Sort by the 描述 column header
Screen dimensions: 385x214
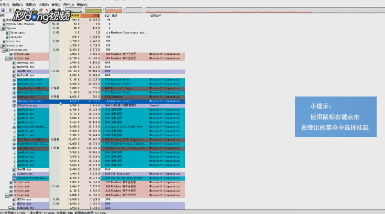[130, 16]
